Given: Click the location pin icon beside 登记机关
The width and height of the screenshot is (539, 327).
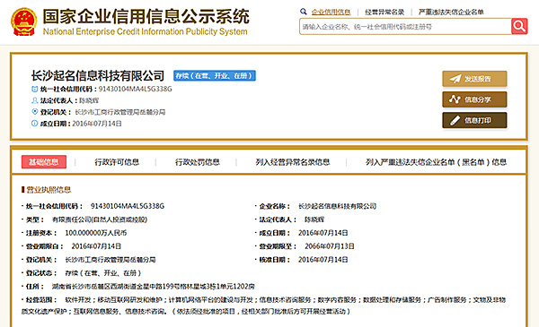Looking at the screenshot, I should (34, 112).
